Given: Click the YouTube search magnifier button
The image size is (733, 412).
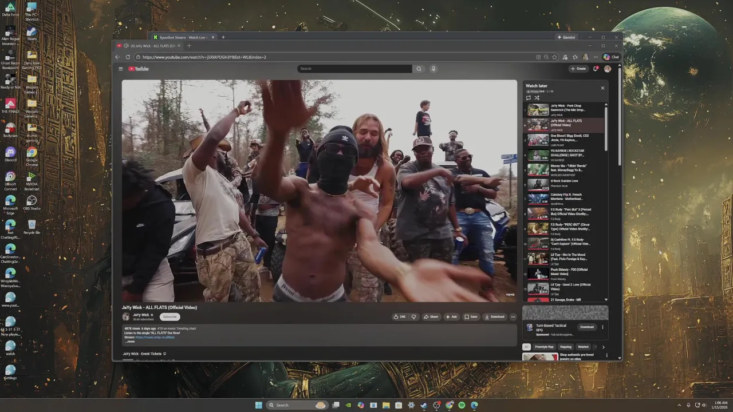Looking at the screenshot, I should tap(419, 69).
